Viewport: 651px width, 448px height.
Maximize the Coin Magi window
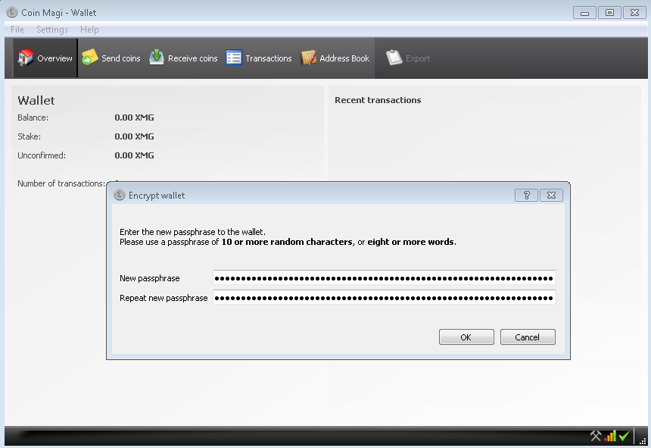[x=609, y=13]
